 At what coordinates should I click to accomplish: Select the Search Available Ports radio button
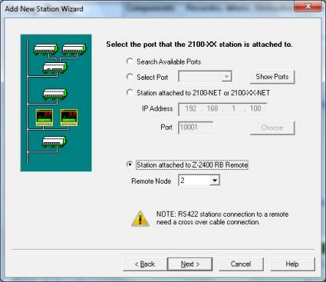click(130, 61)
